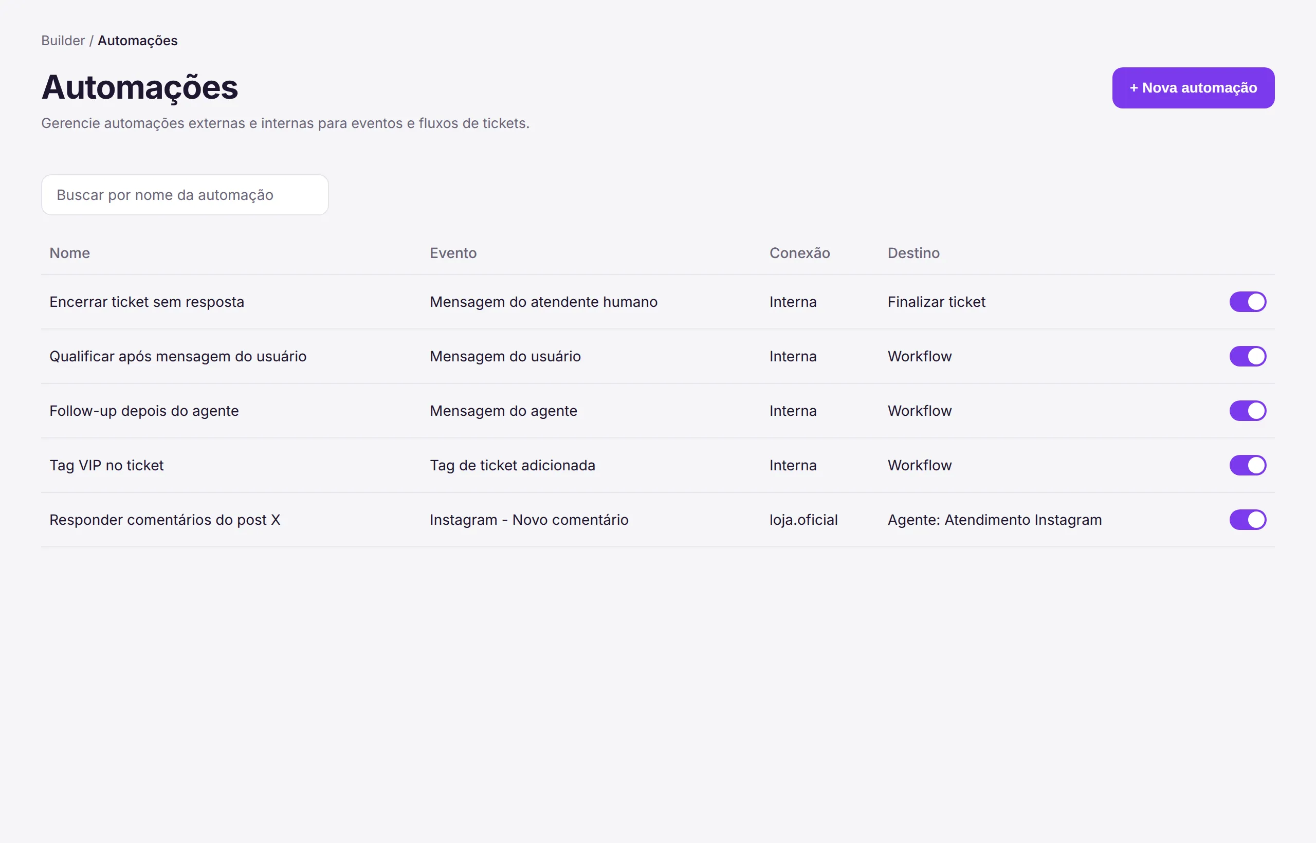Disable the 'Encerrar ticket sem resposta' toggle
Viewport: 1316px width, 843px height.
tap(1248, 302)
